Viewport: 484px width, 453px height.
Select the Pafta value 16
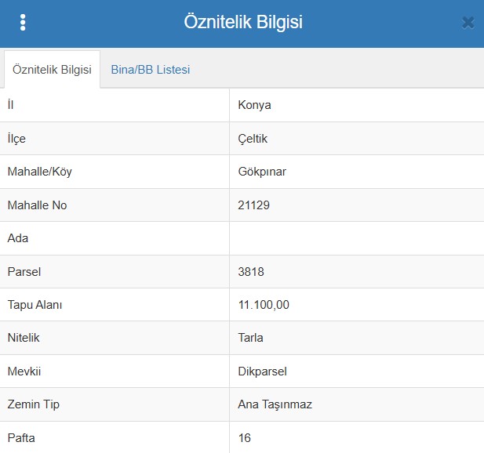244,438
